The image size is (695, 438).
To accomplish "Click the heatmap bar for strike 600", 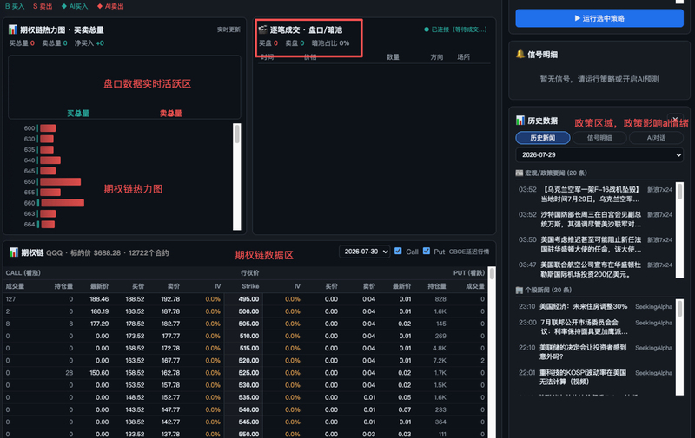I will [48, 128].
